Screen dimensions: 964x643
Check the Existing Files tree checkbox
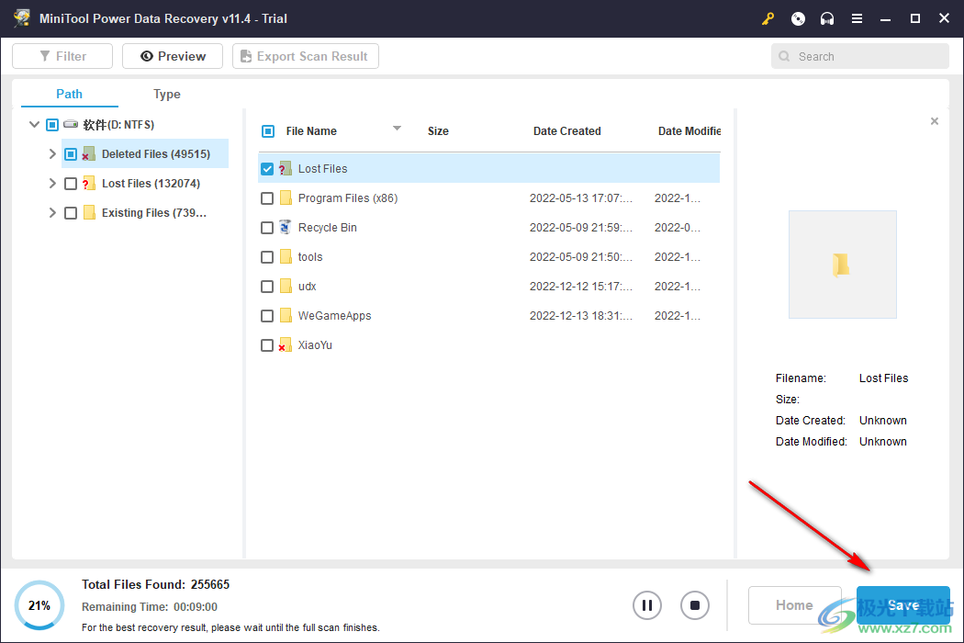click(x=71, y=213)
